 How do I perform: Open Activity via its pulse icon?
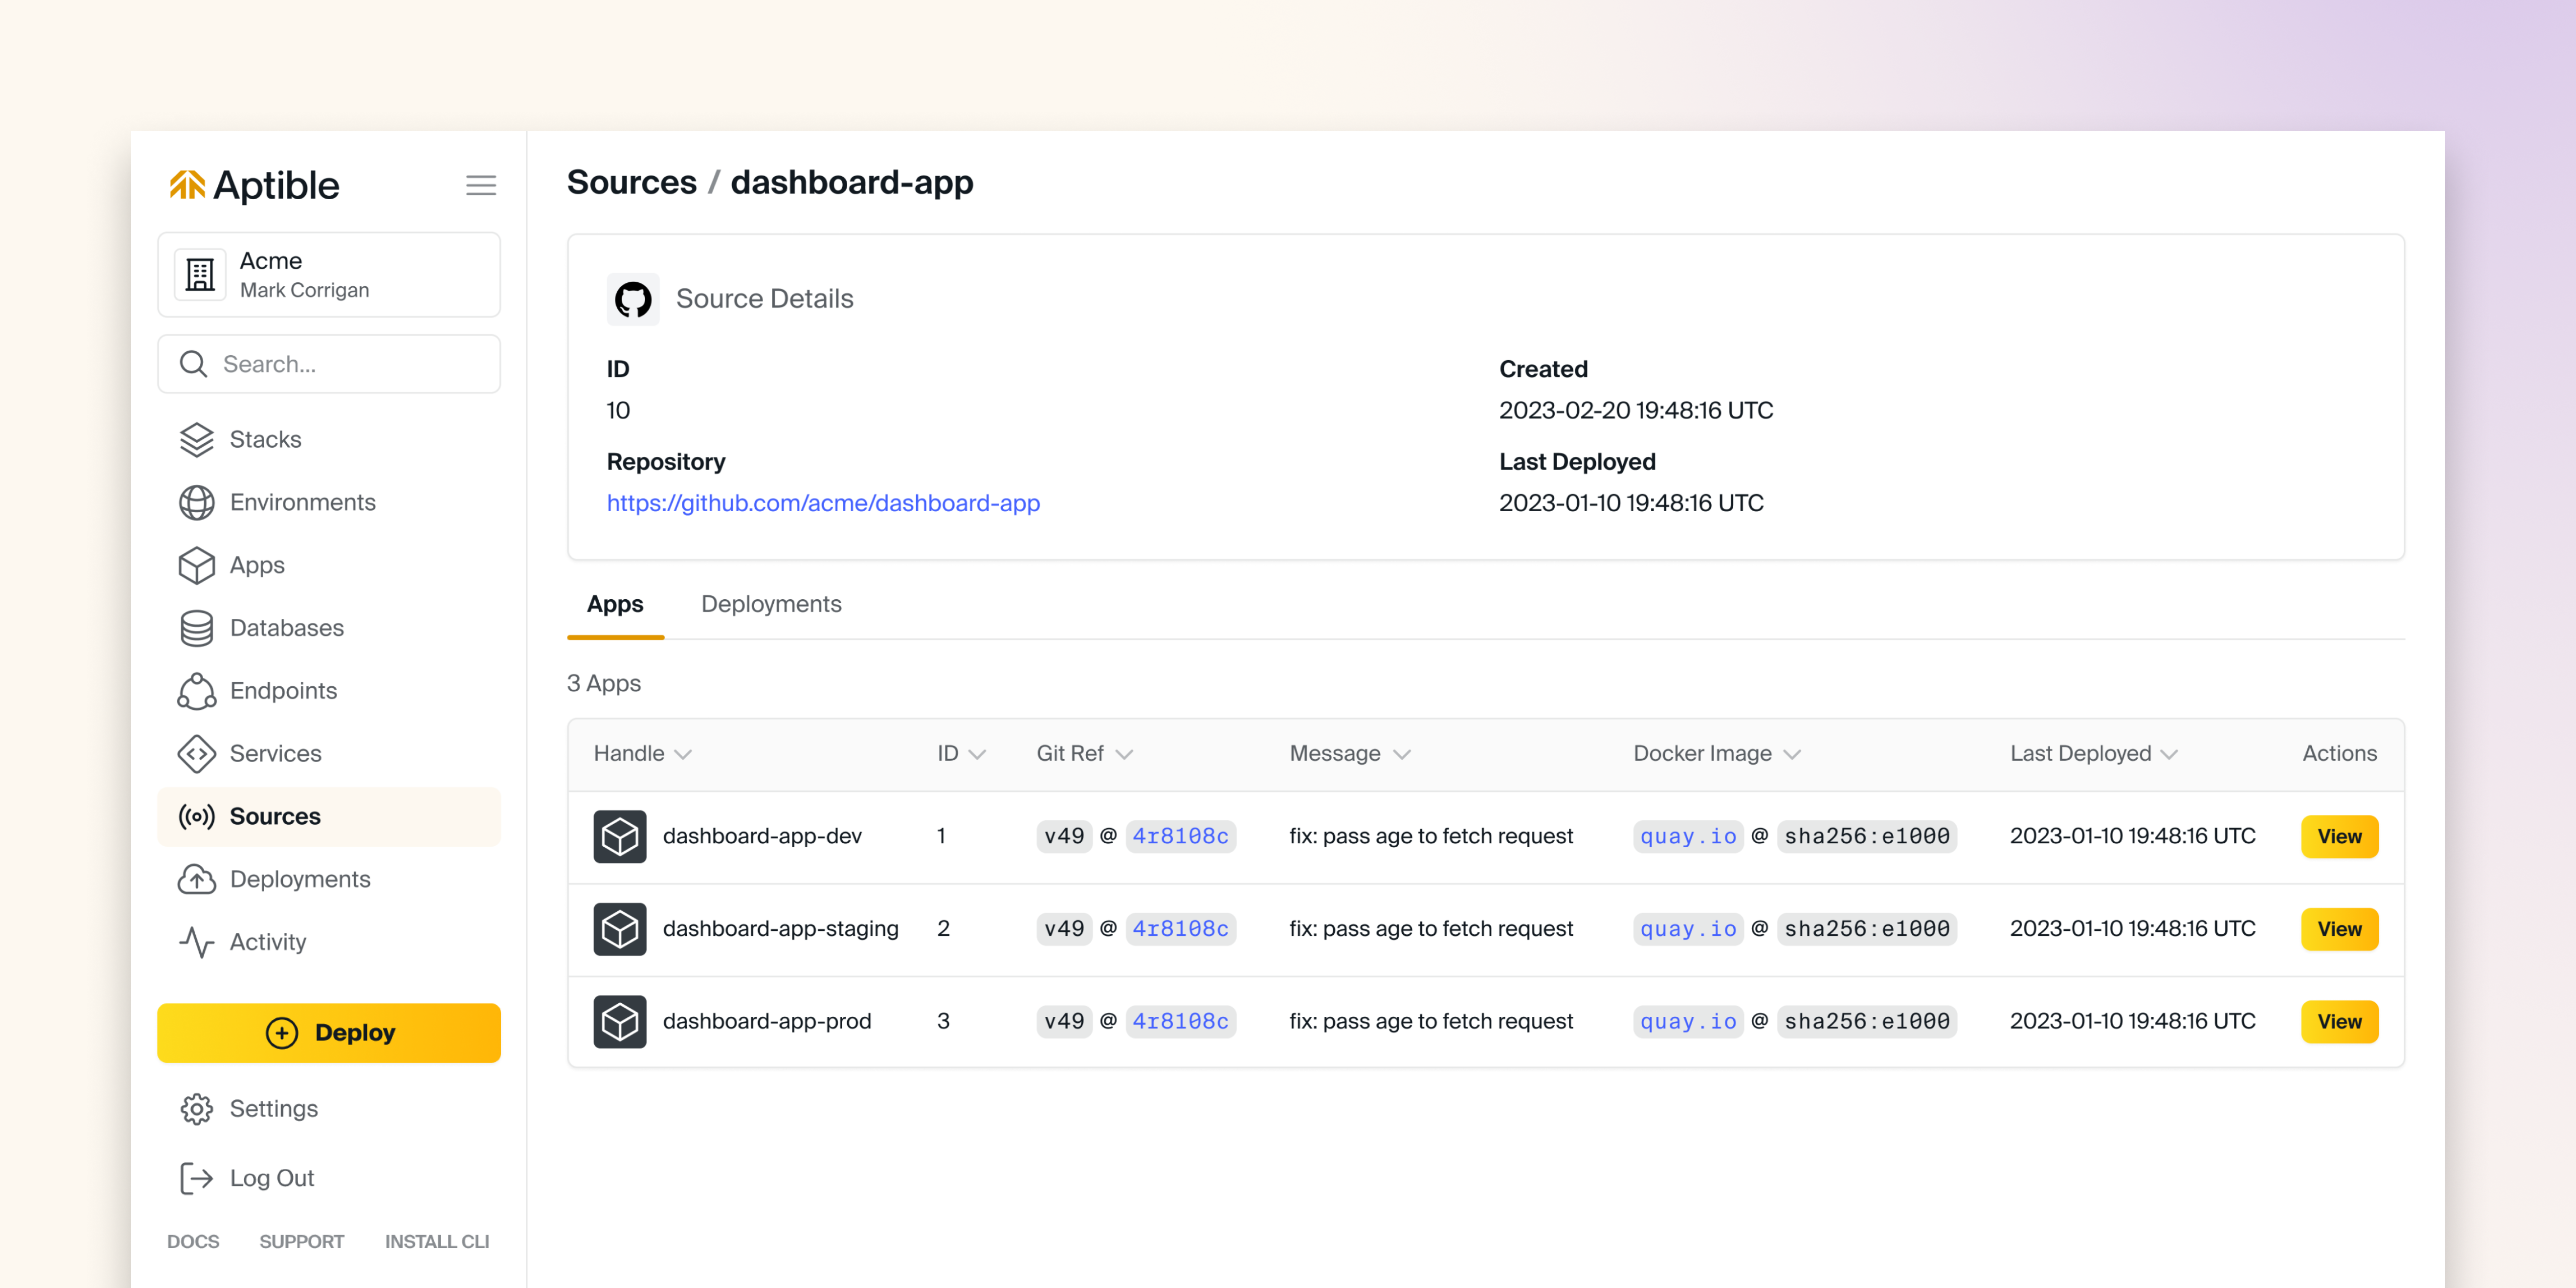(x=196, y=942)
